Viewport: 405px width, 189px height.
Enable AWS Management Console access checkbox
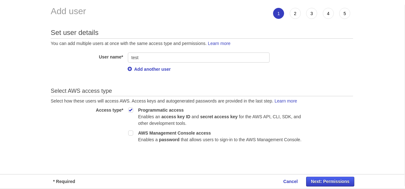(x=131, y=133)
